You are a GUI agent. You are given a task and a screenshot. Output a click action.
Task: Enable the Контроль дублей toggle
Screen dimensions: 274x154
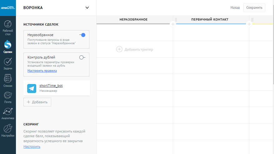click(82, 57)
